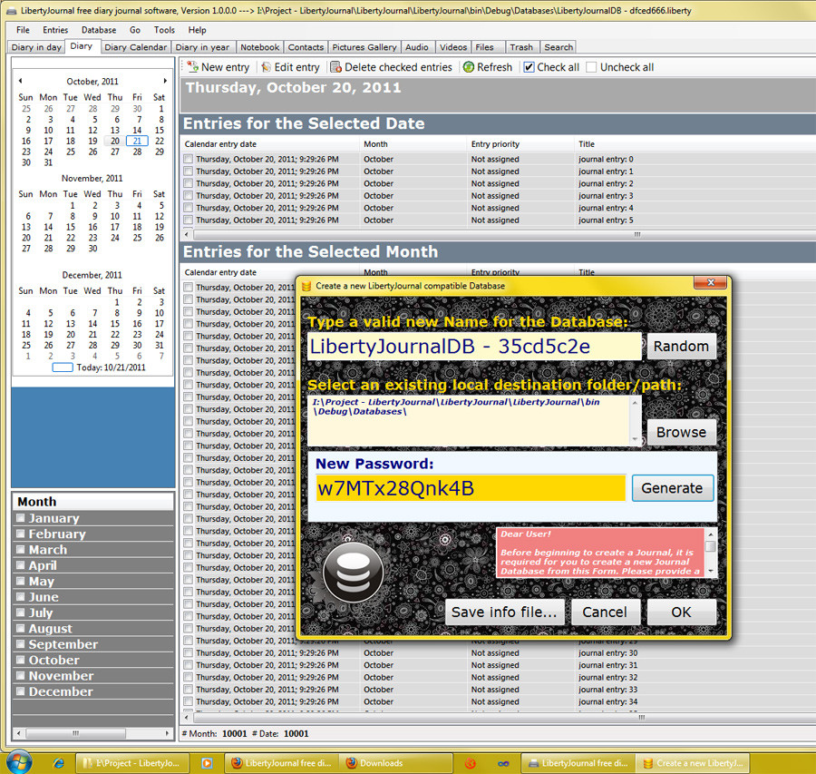Switch to the Diary Calendar tab
This screenshot has height=774, width=816.
pos(135,47)
